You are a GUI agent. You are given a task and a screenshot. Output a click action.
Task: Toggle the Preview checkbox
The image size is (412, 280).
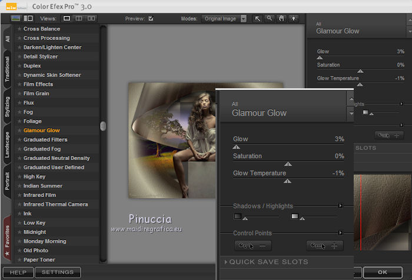tap(151, 19)
